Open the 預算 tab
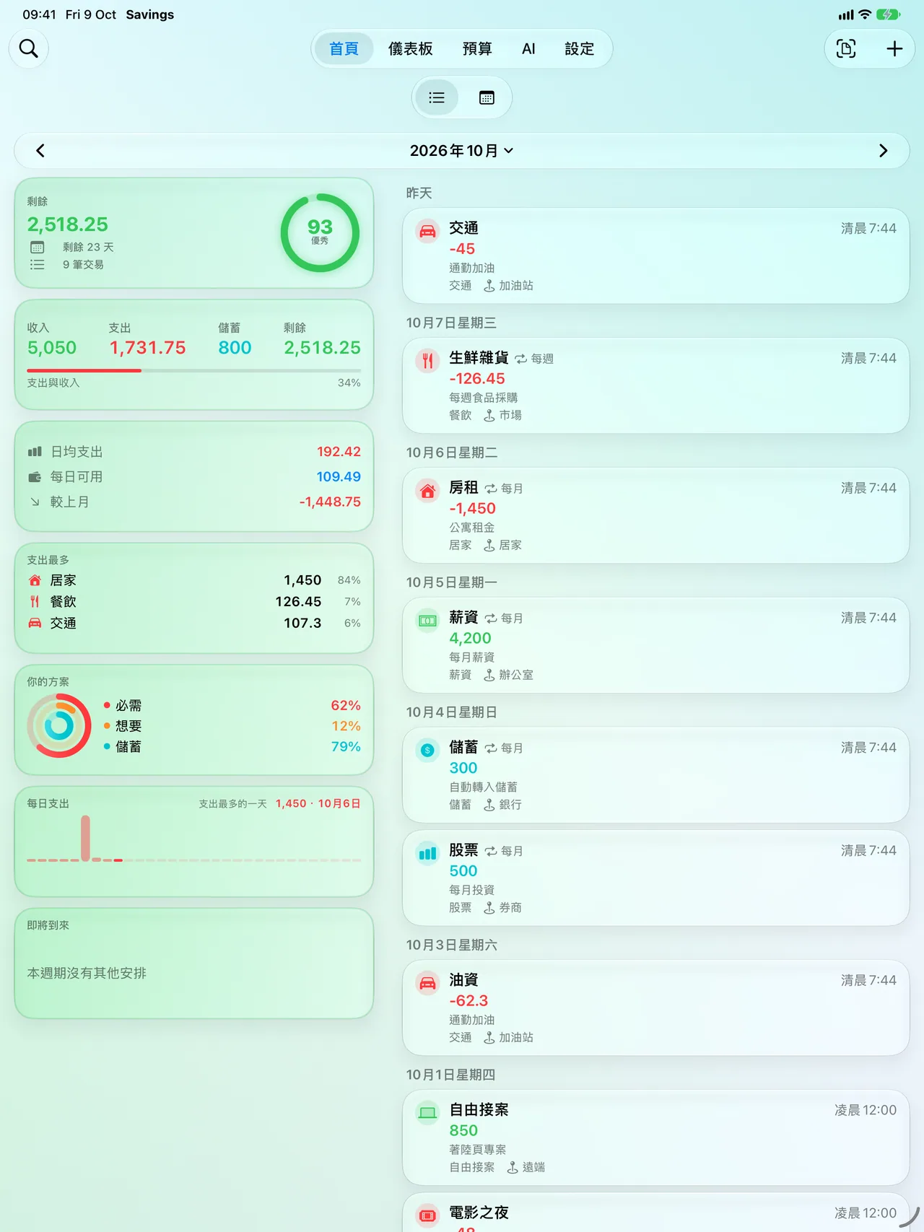The height and width of the screenshot is (1232, 924). pos(476,48)
